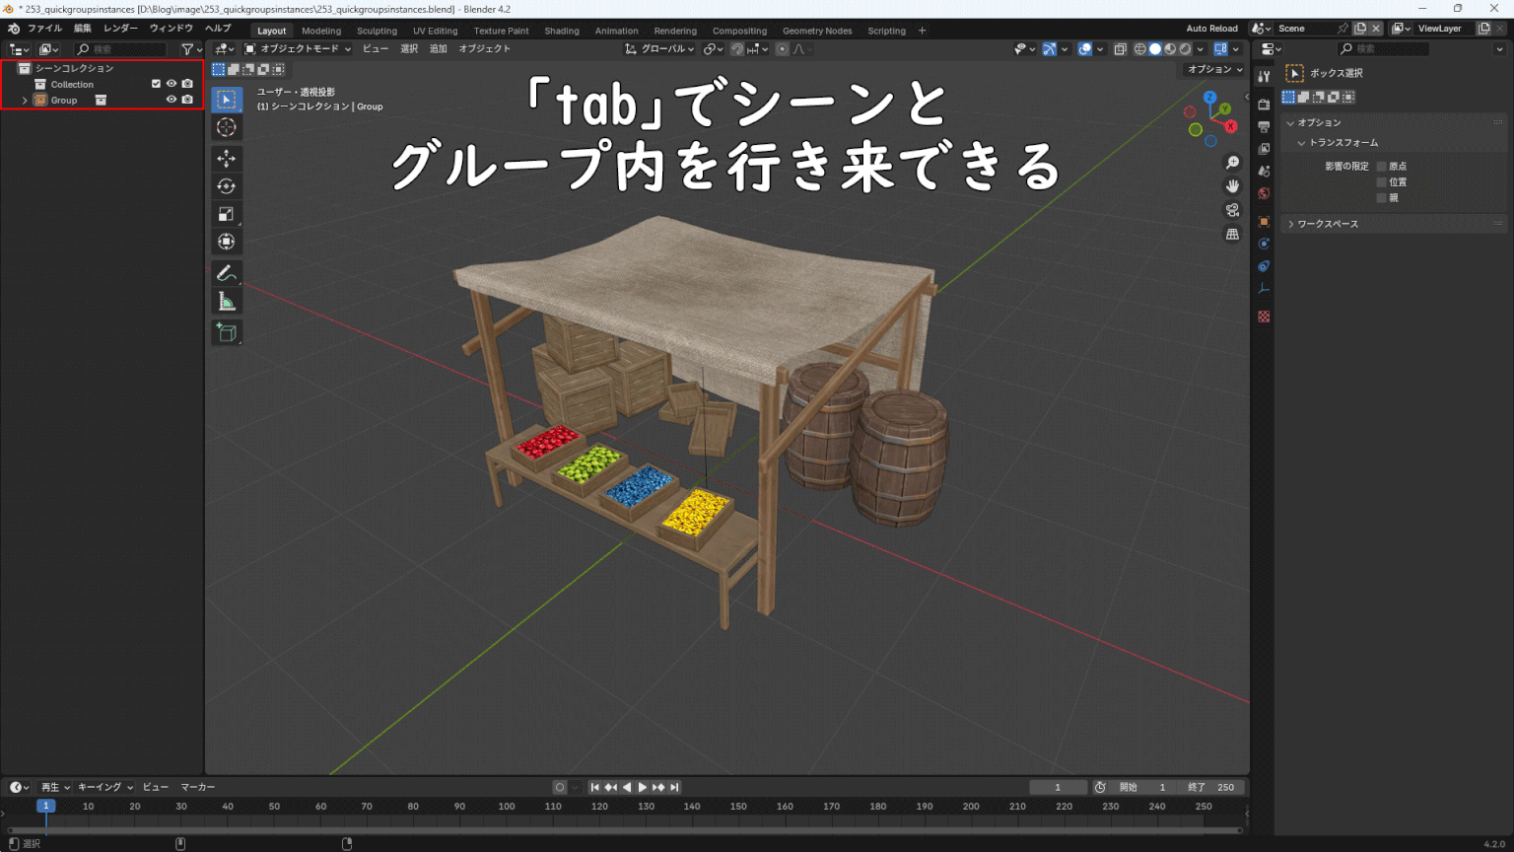The height and width of the screenshot is (852, 1514).
Task: Switch to the Shading workspace tab
Action: click(x=562, y=31)
